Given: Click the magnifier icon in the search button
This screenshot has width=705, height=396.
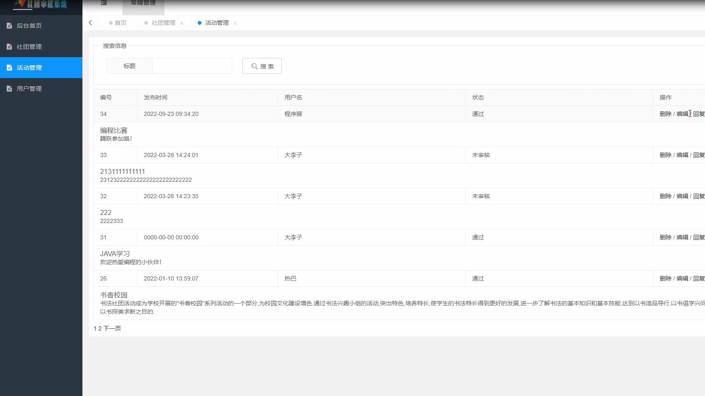Looking at the screenshot, I should (x=254, y=66).
